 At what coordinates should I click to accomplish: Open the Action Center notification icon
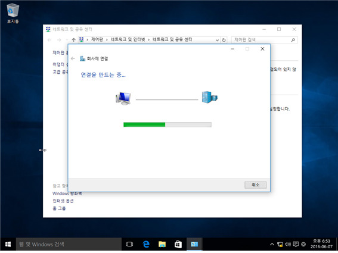coord(296,244)
